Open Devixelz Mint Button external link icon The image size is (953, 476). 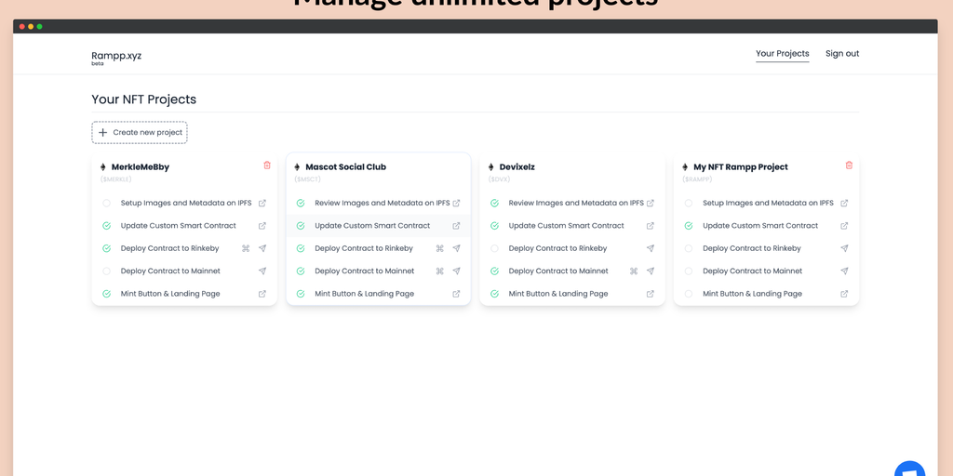point(651,294)
